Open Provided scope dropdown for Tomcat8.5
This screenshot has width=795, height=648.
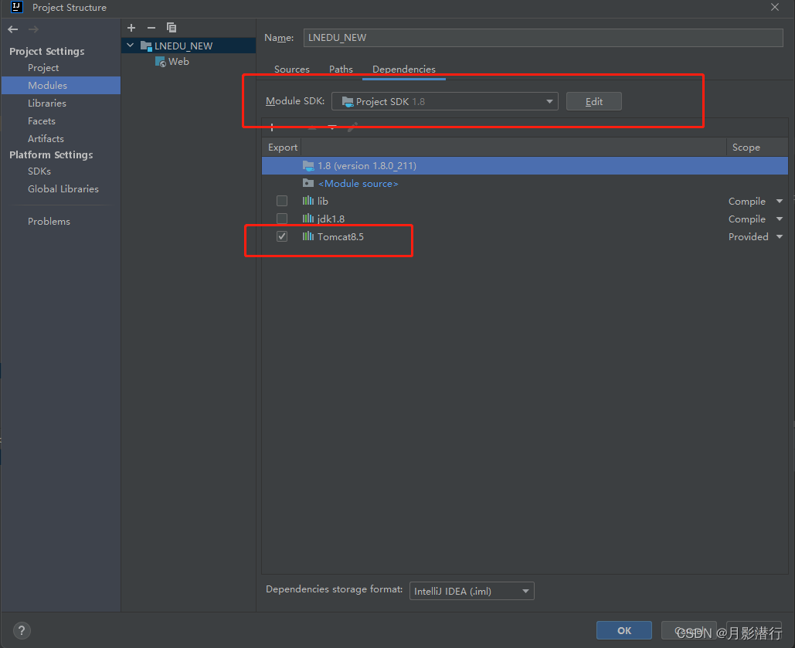779,237
